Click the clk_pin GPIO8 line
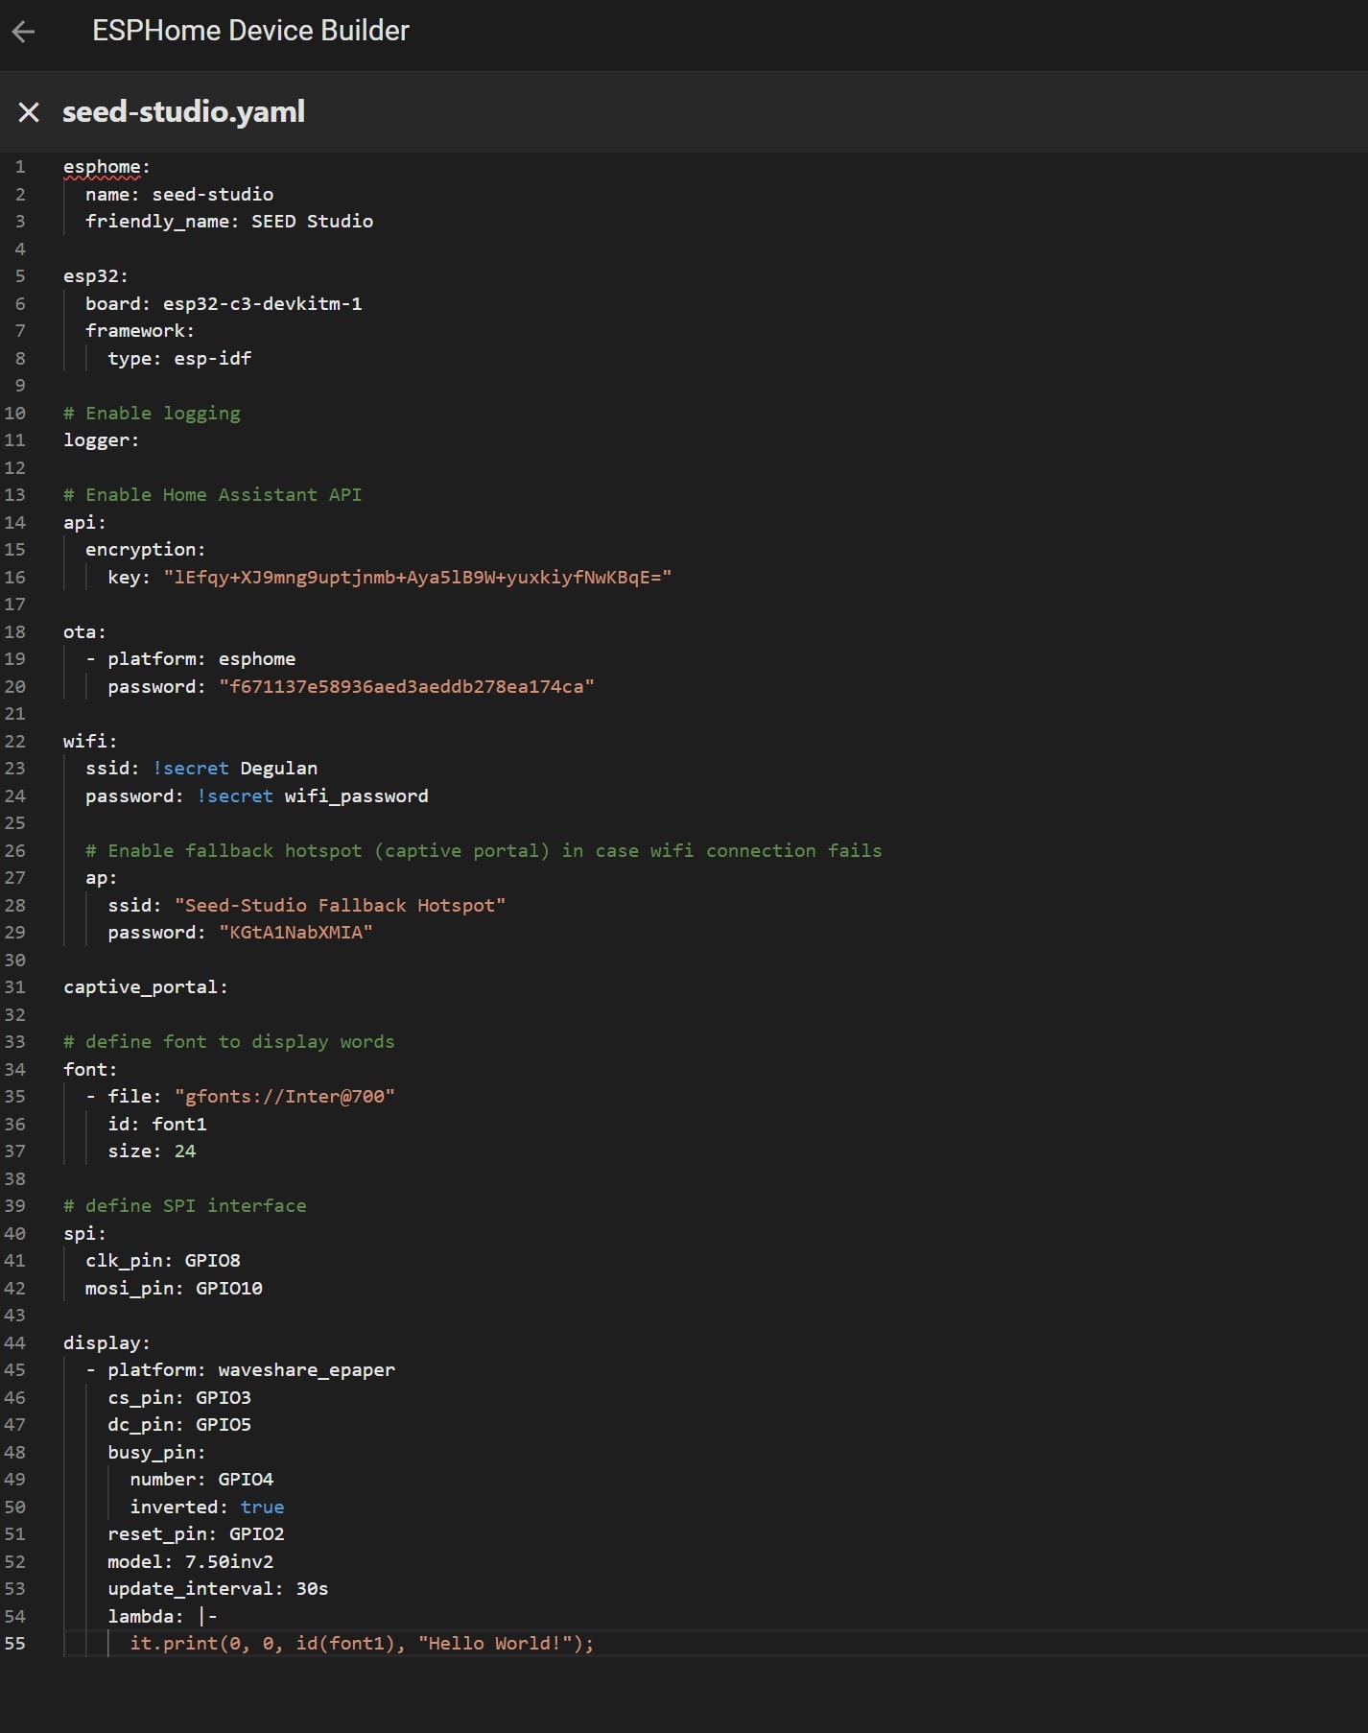Image resolution: width=1368 pixels, height=1733 pixels. pyautogui.click(x=162, y=1261)
